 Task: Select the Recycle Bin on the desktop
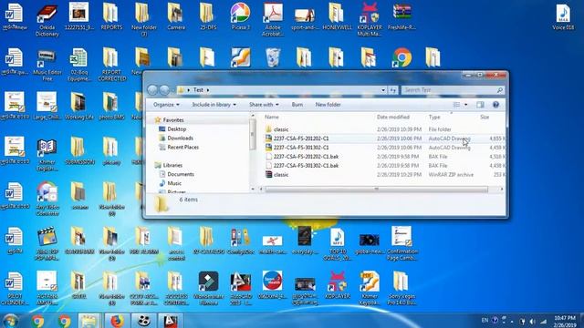[273, 57]
